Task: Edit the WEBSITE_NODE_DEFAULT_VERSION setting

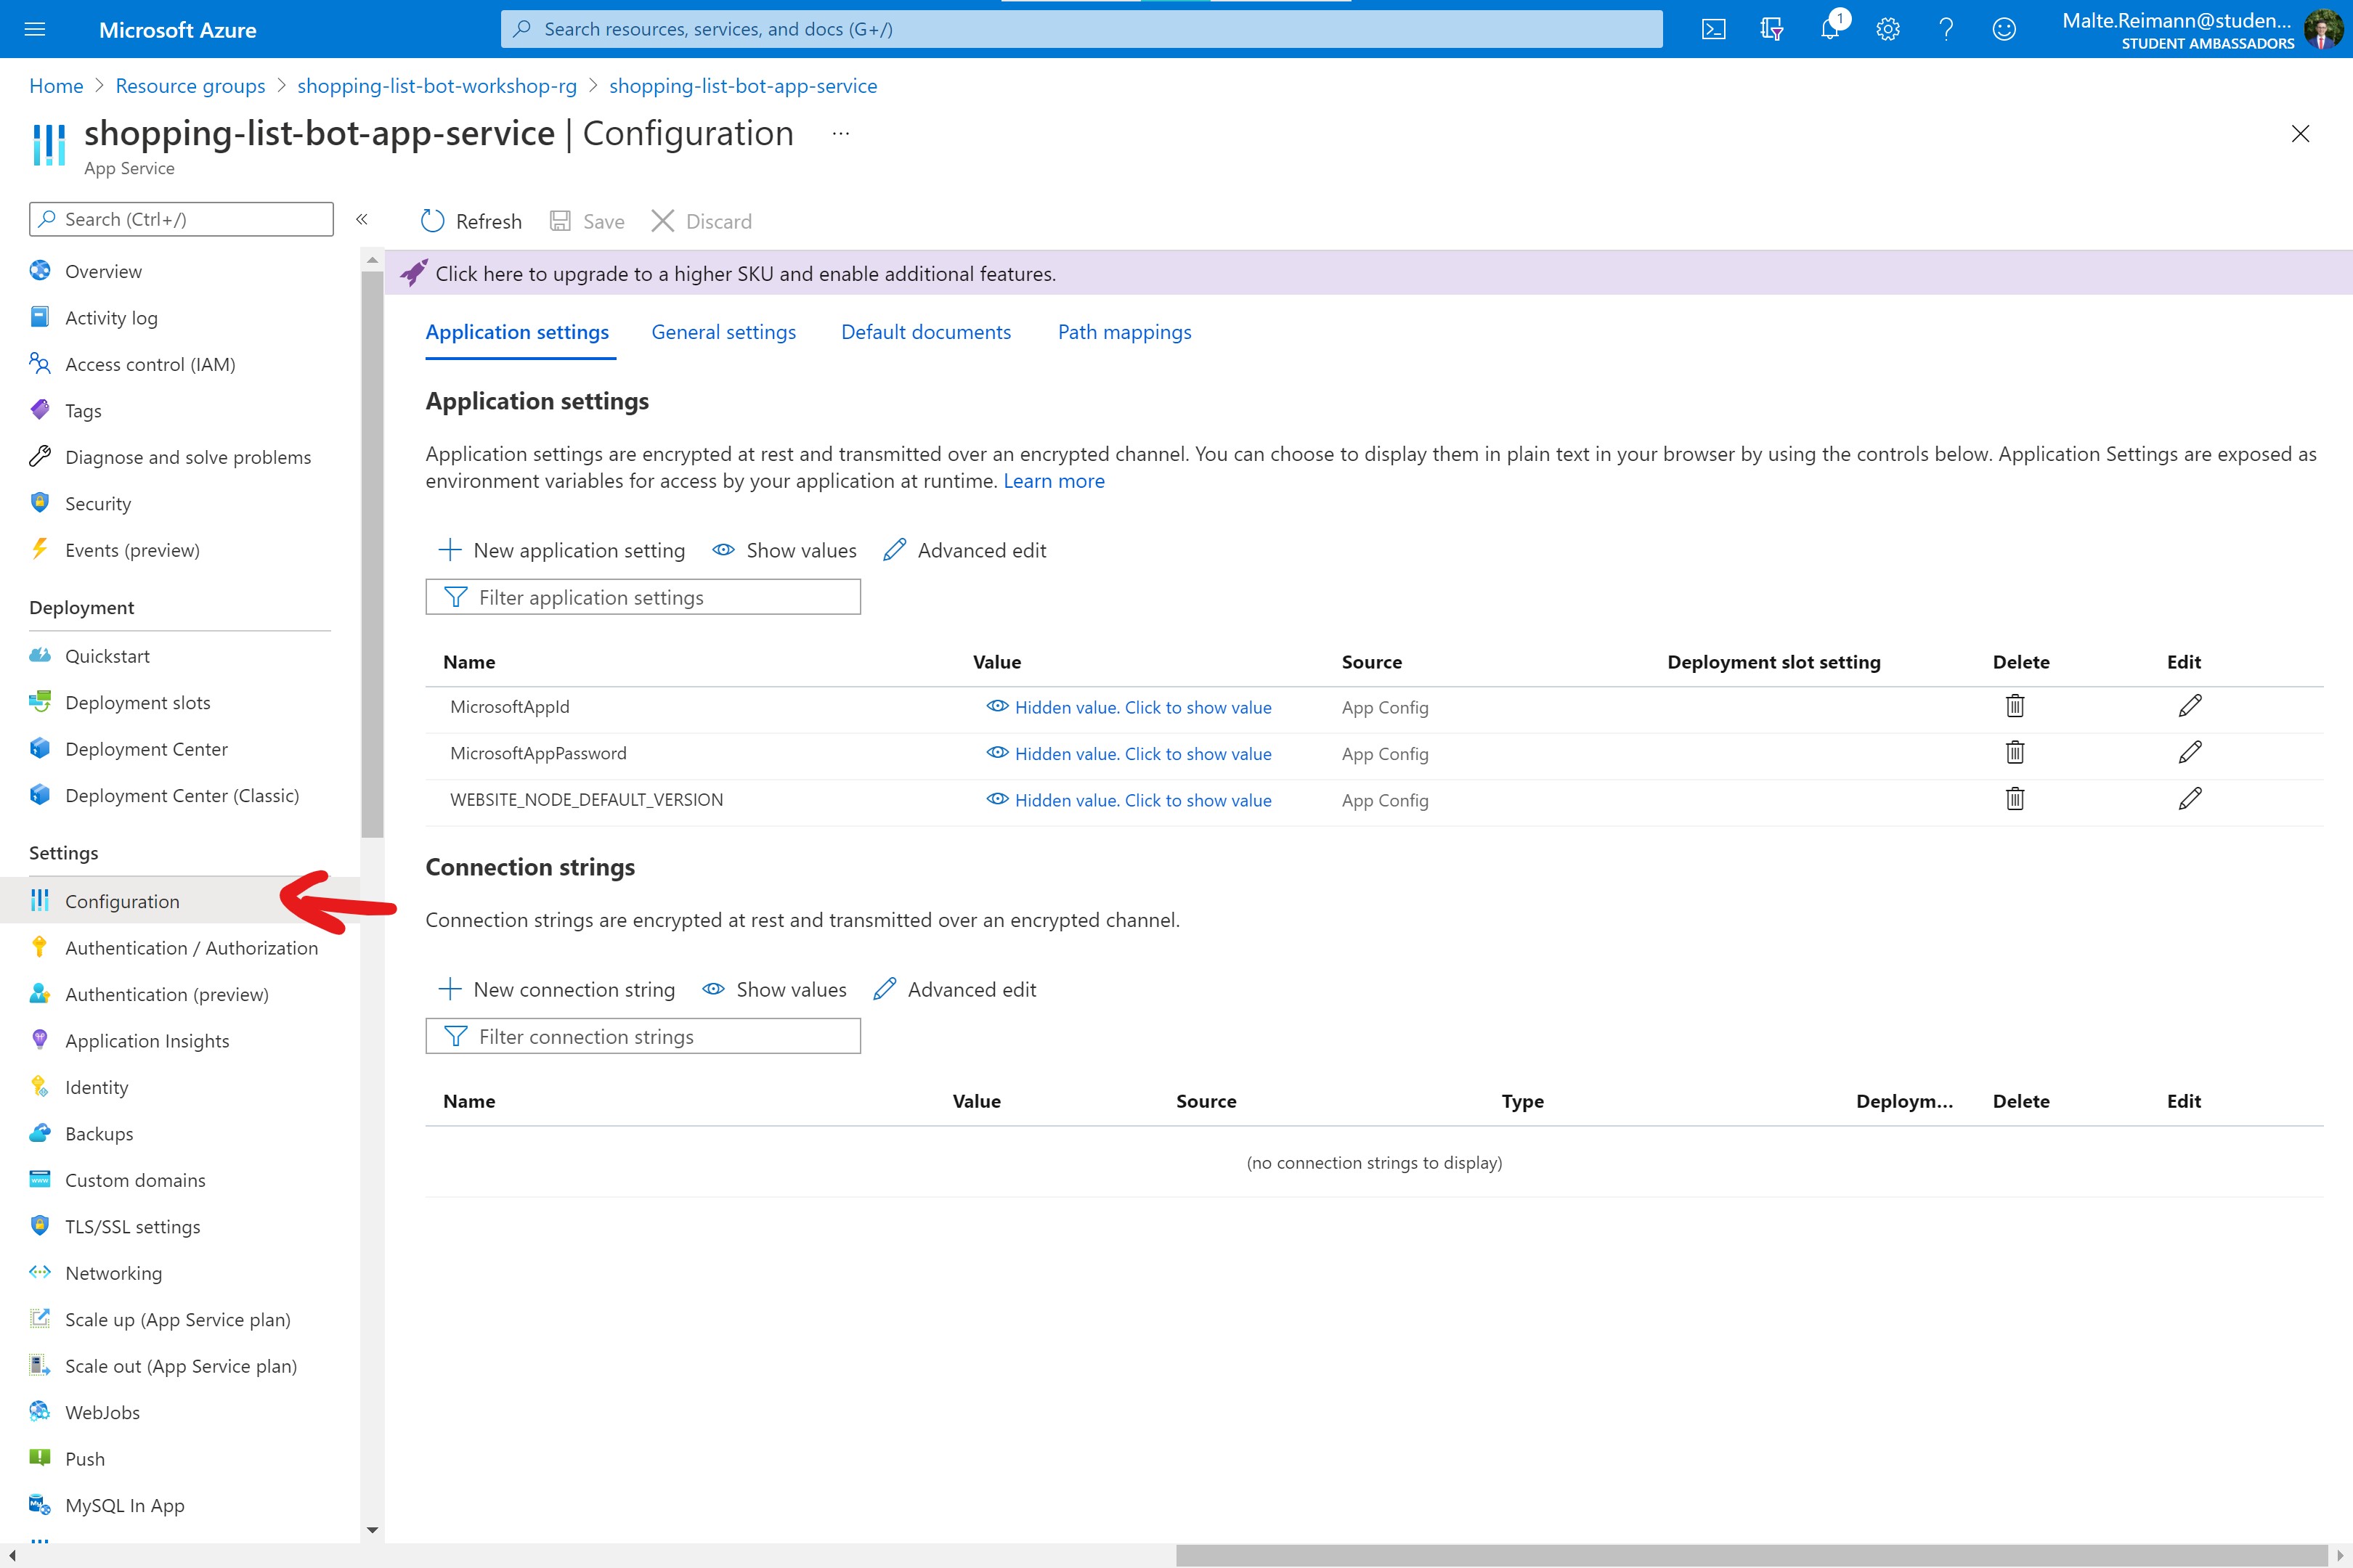Action: click(x=2190, y=799)
